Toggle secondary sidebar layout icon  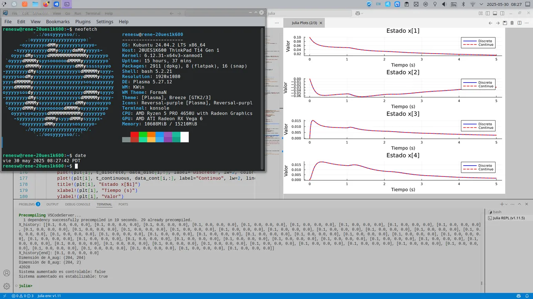(x=502, y=13)
